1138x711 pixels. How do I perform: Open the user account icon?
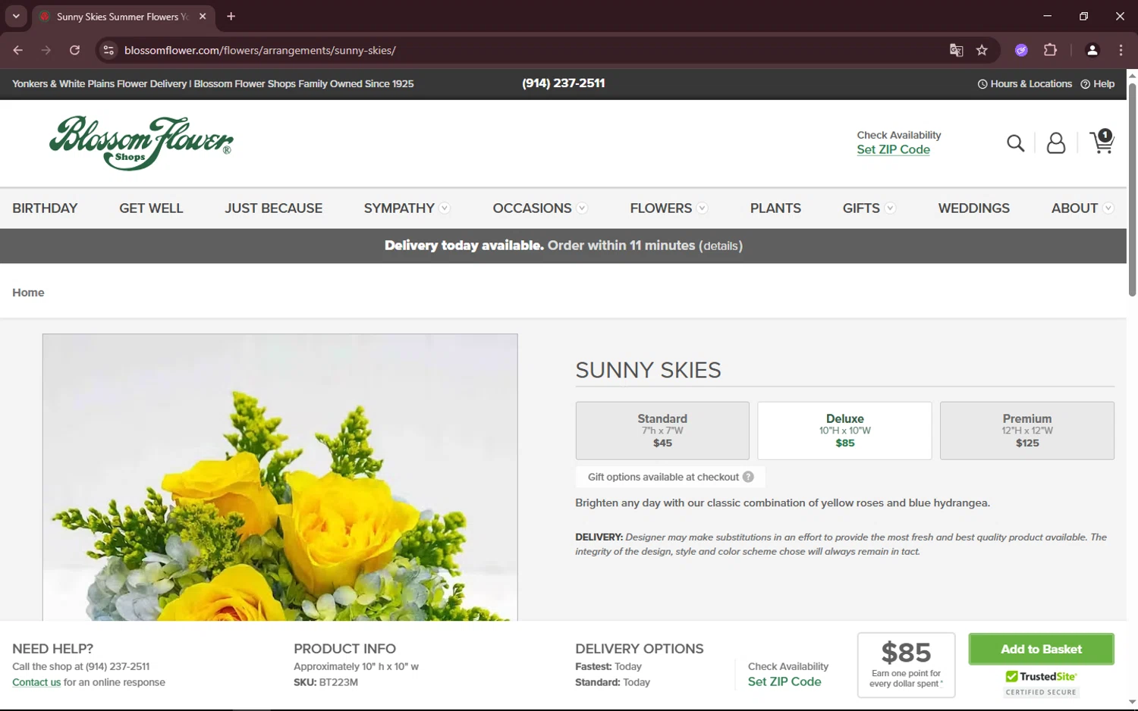click(1055, 143)
